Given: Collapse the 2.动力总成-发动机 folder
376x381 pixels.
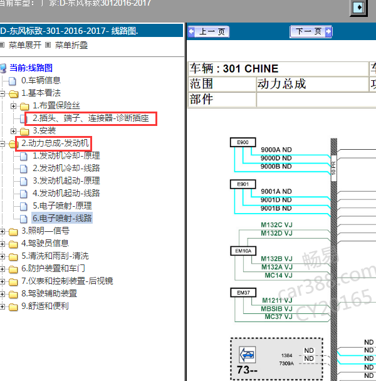Looking at the screenshot, I should click(2, 144).
